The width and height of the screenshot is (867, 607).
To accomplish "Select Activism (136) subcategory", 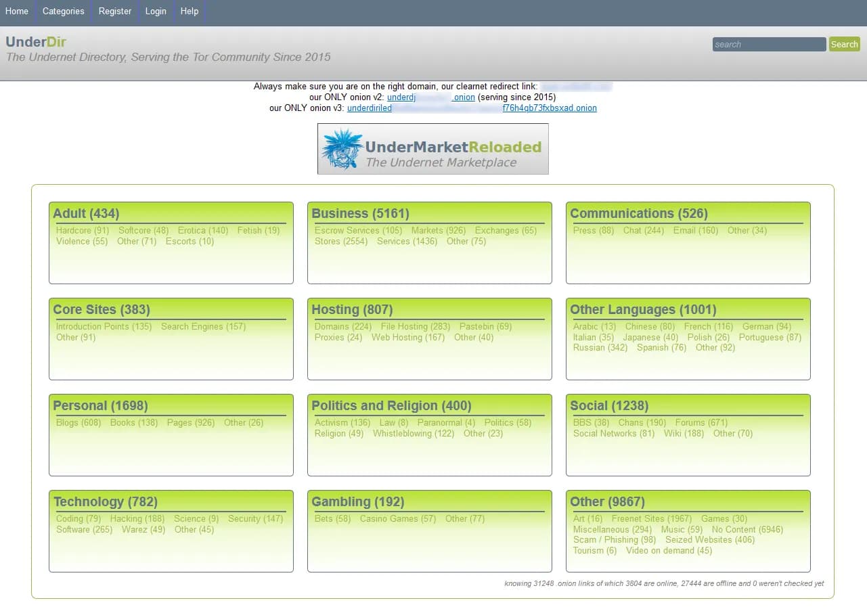I will point(342,423).
